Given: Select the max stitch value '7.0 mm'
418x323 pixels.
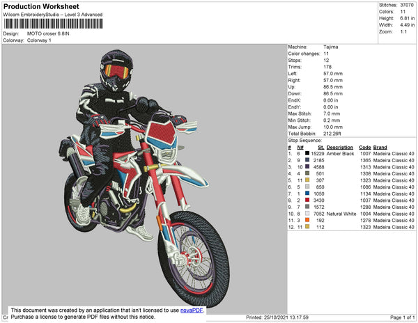Looking at the screenshot, I should [x=330, y=113].
